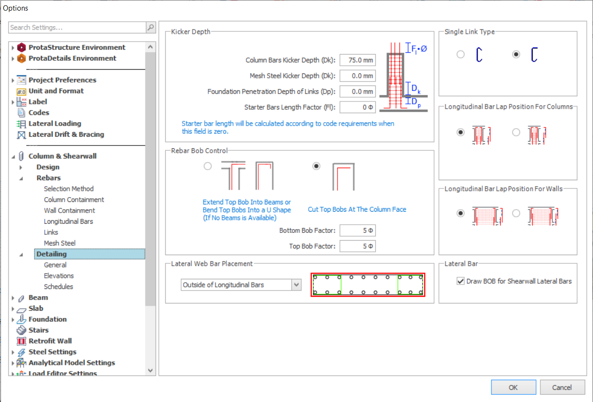The image size is (593, 402).
Task: Click the Stairs icon in tree
Action: pos(21,330)
